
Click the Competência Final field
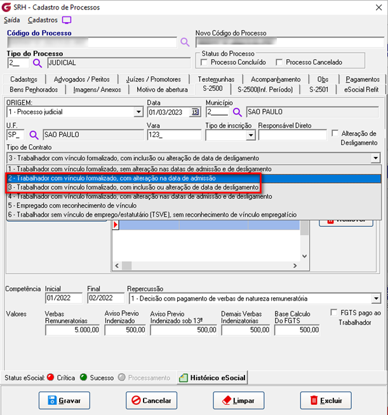(106, 298)
